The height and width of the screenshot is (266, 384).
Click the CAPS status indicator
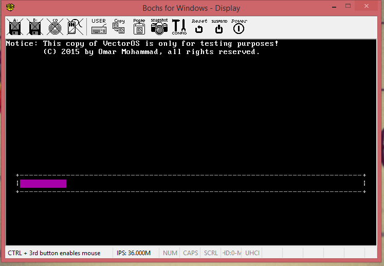(x=191, y=253)
